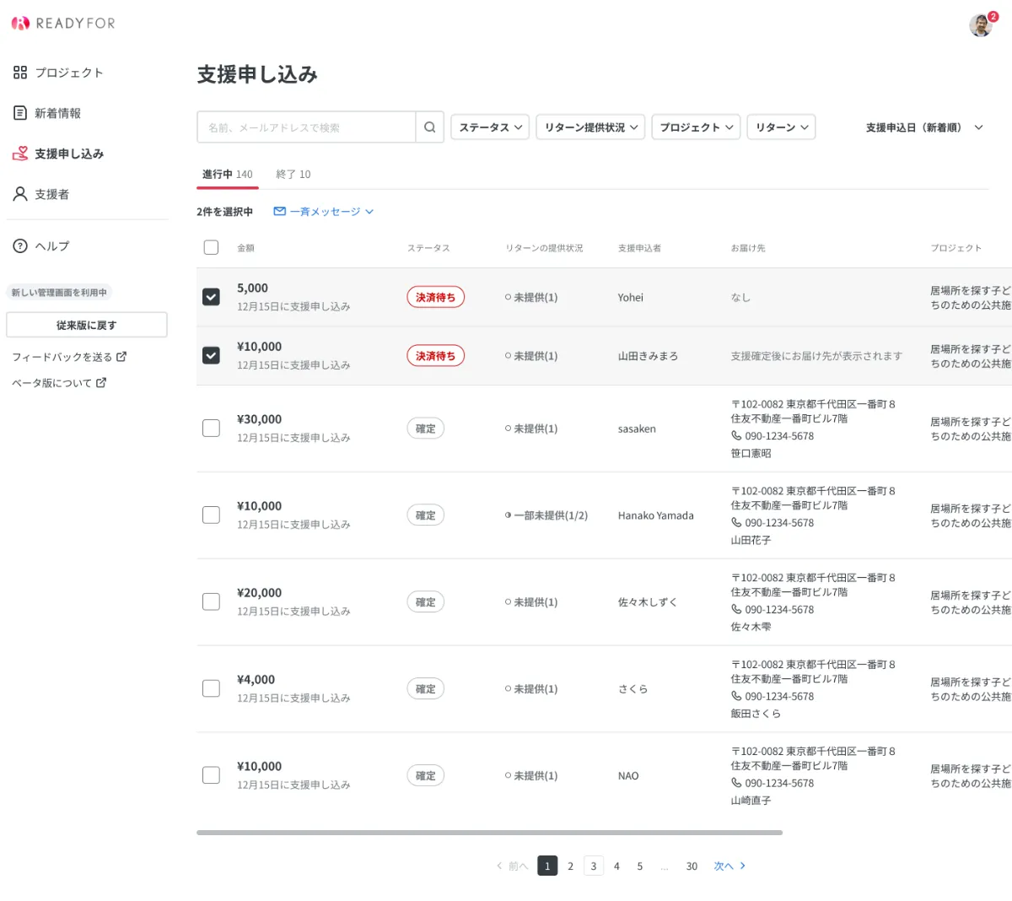This screenshot has height=901, width=1012.
Task: Go to page 4 in pagination
Action: tap(616, 866)
